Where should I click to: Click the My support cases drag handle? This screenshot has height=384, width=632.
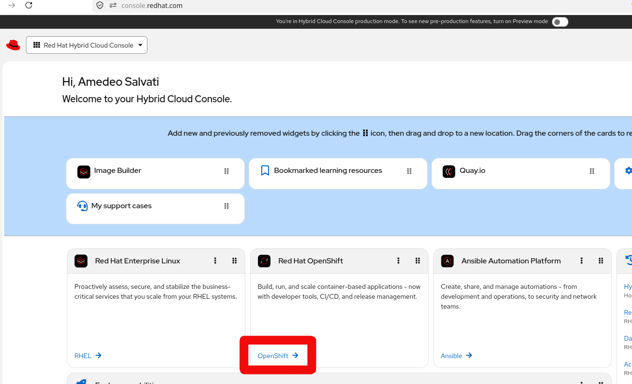point(227,206)
